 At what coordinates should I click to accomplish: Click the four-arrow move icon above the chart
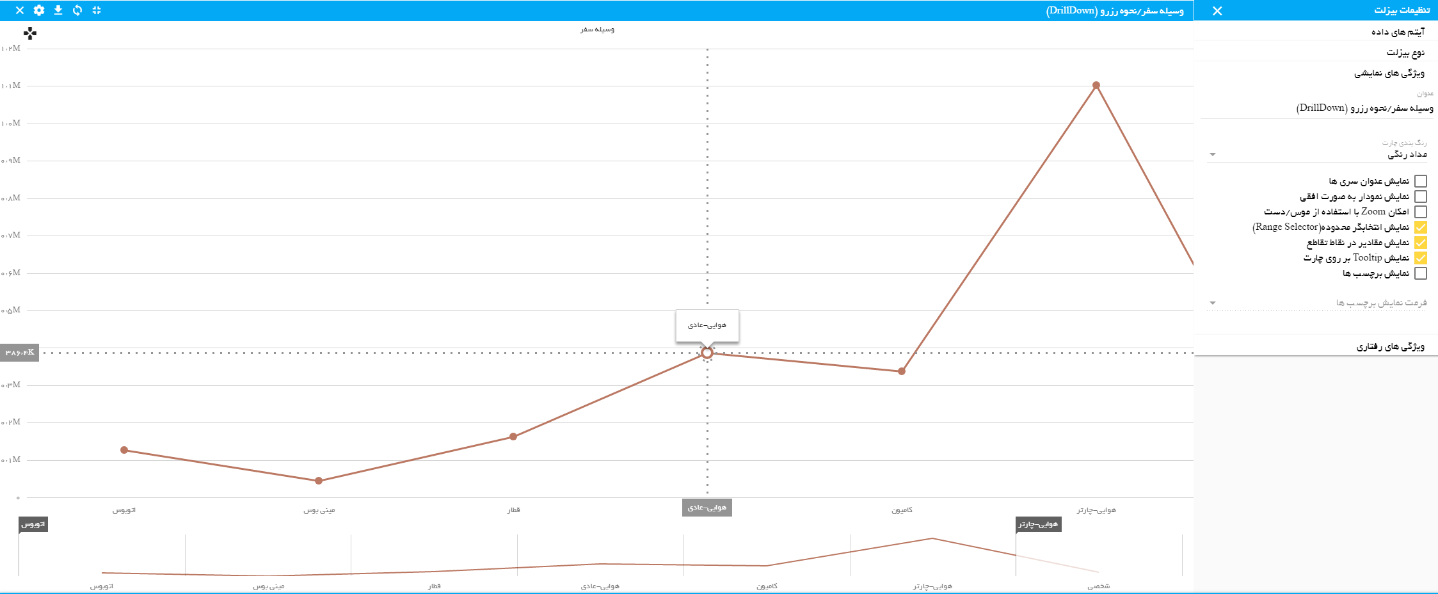30,33
